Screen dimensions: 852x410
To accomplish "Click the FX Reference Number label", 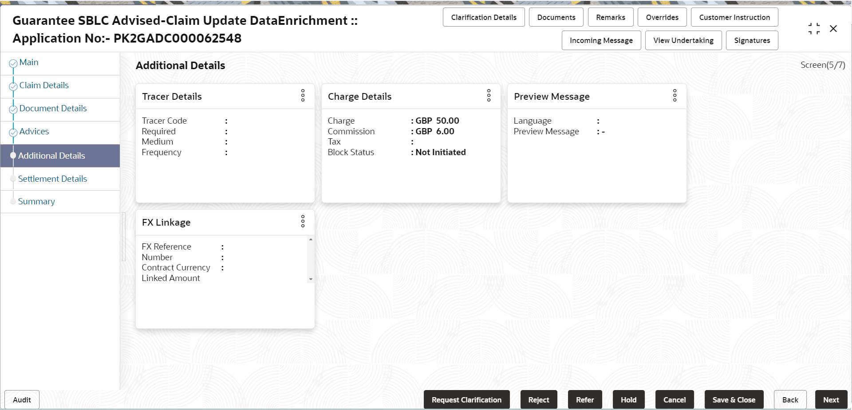I will click(166, 252).
